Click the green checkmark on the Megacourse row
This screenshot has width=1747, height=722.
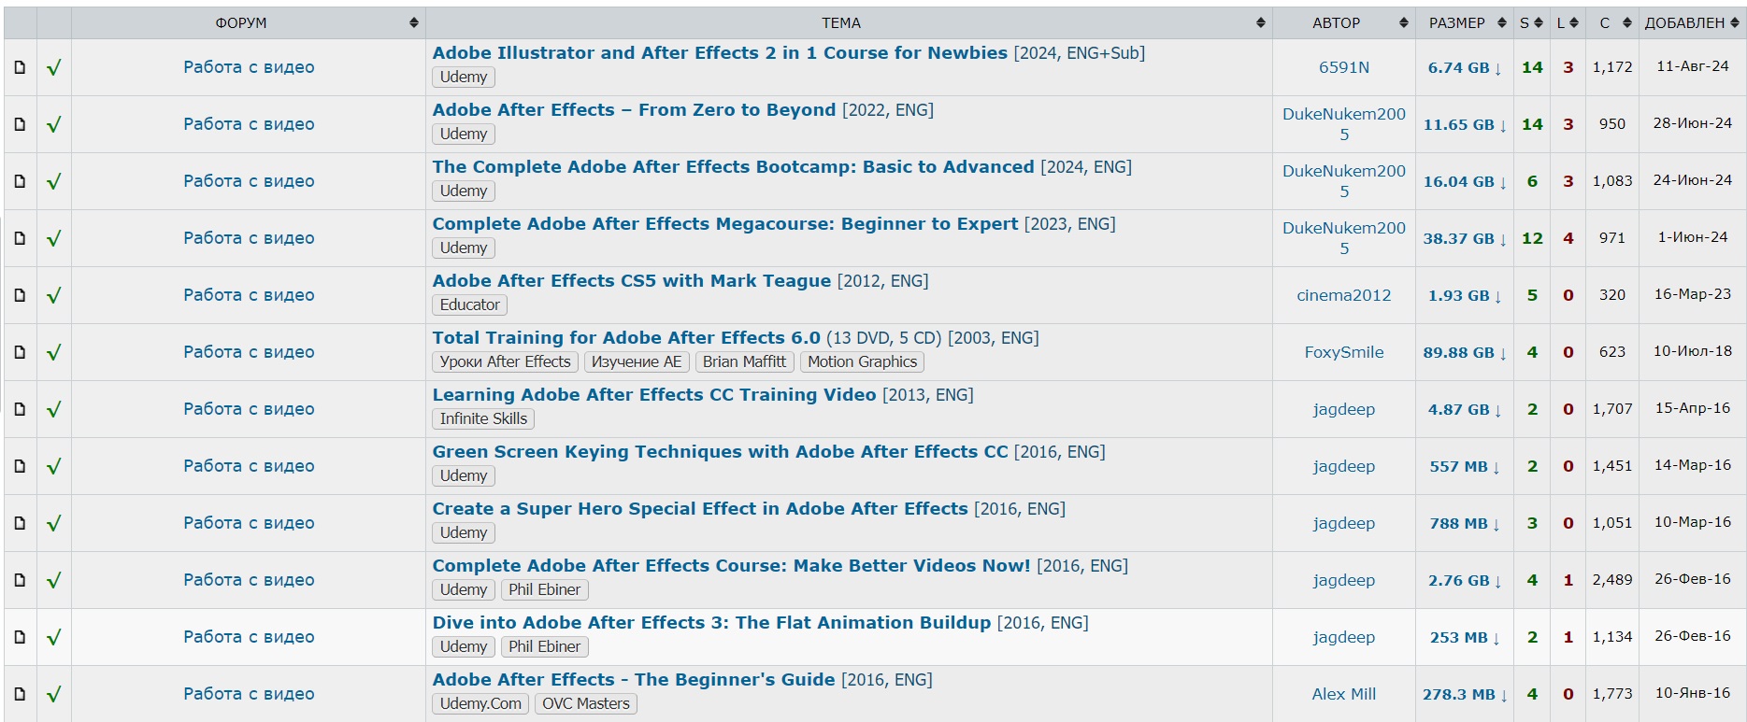(x=54, y=238)
